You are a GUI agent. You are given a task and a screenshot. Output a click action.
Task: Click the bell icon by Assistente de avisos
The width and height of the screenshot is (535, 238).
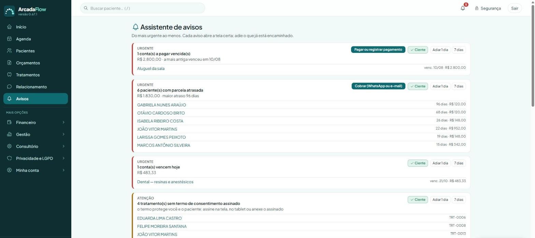[x=135, y=27]
